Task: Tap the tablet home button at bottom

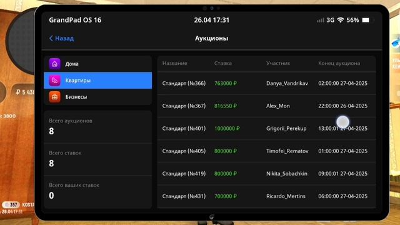Action: 211,217
